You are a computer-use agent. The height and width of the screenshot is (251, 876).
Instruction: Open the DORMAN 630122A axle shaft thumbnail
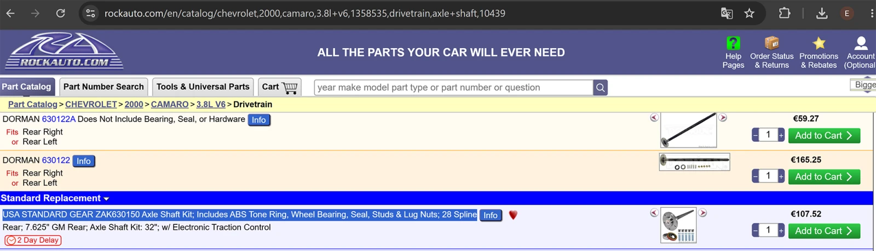coord(689,130)
